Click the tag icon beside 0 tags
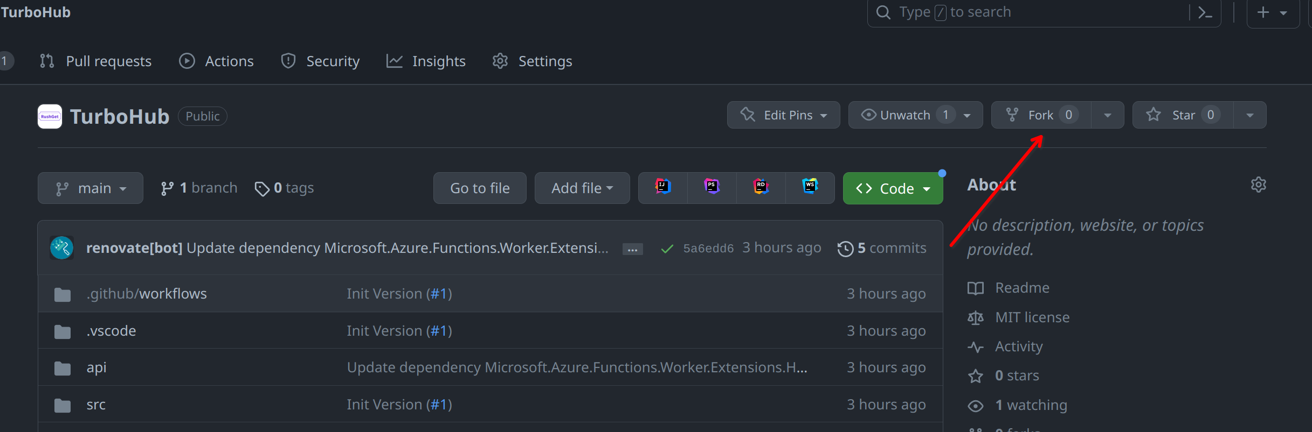 pos(262,189)
